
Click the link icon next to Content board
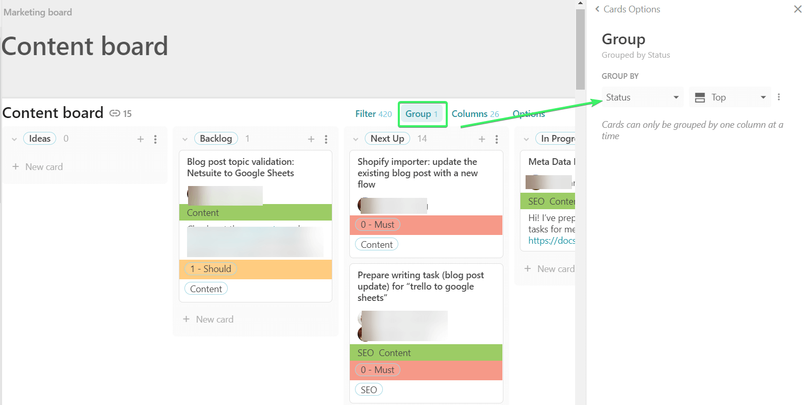coord(115,113)
